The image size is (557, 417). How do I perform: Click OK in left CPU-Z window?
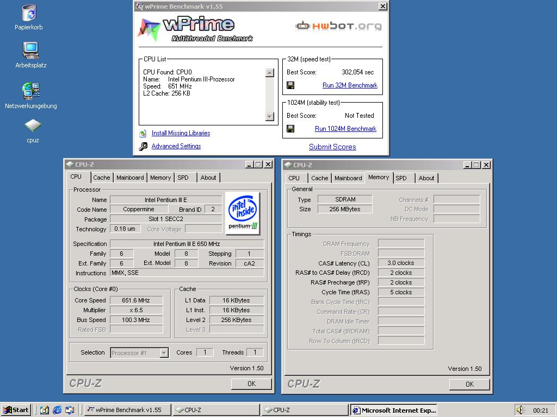coord(251,384)
